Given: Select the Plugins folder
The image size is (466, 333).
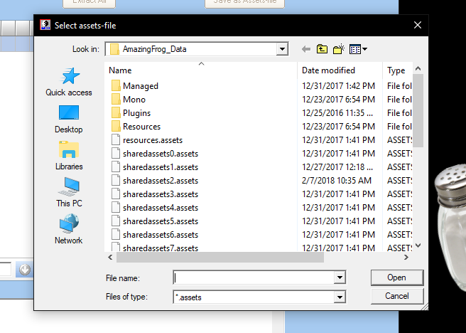Looking at the screenshot, I should (136, 113).
